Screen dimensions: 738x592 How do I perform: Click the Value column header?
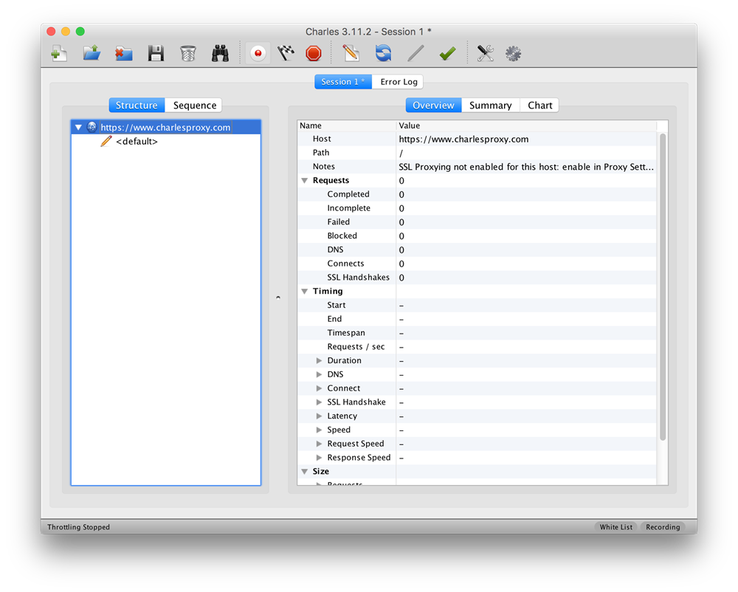526,125
